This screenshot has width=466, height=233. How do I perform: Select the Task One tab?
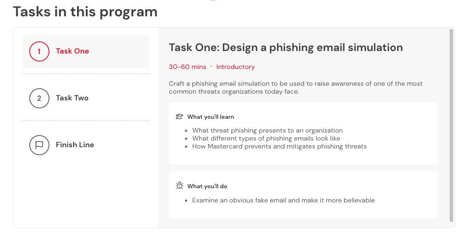86,51
